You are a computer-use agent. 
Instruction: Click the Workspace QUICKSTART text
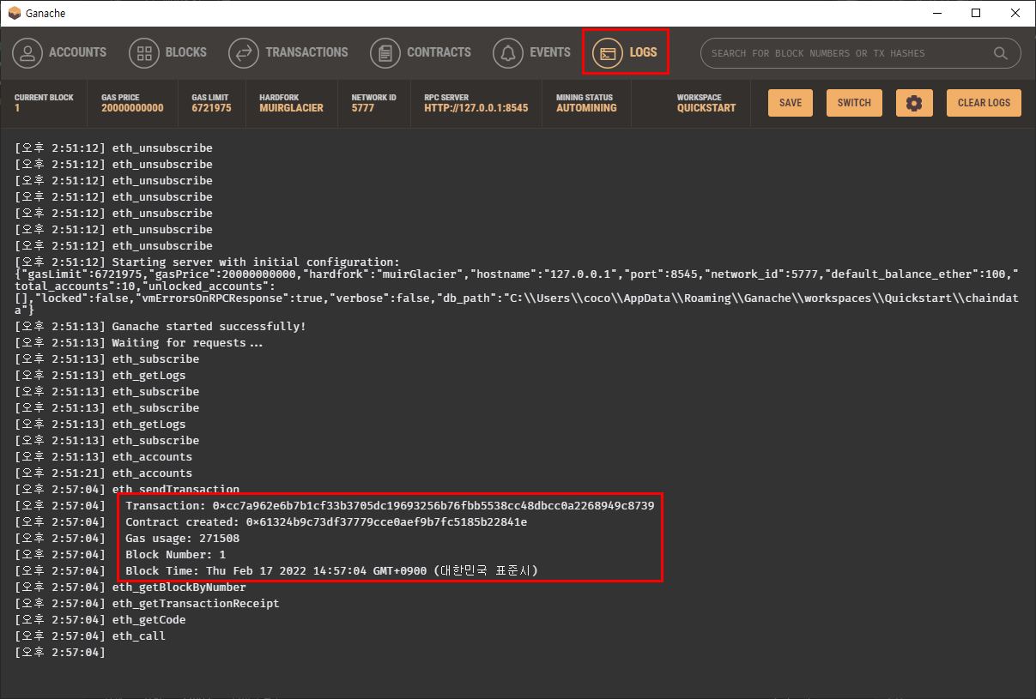tap(706, 109)
